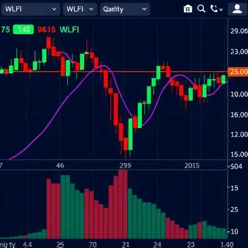Click the 46 time axis label

click(x=60, y=166)
